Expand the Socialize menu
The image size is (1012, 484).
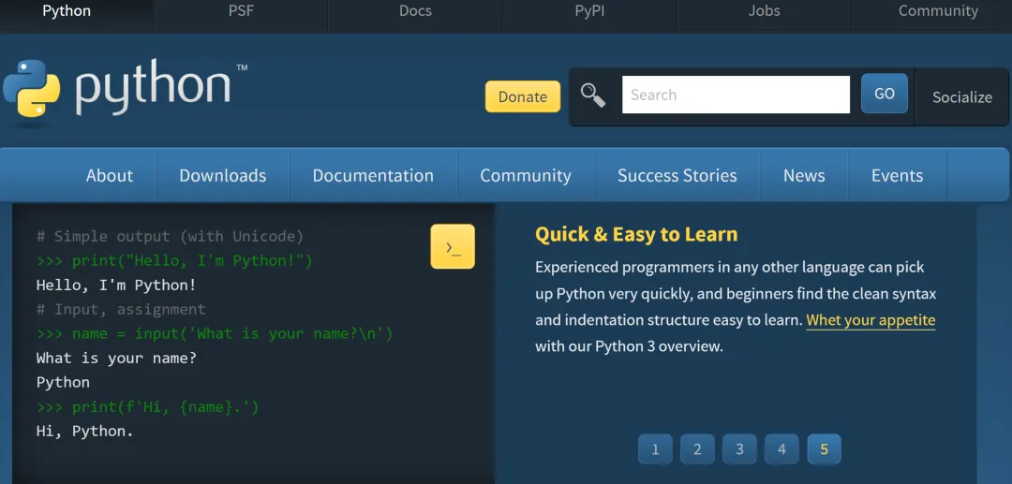pyautogui.click(x=961, y=96)
